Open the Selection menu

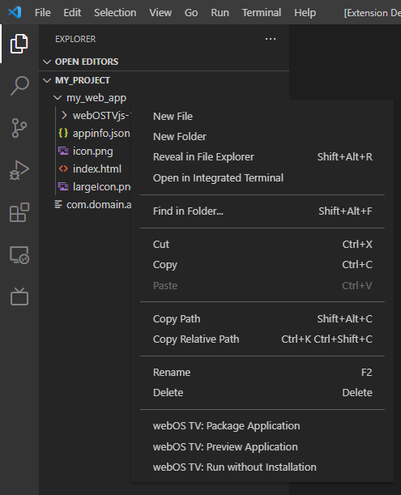115,13
